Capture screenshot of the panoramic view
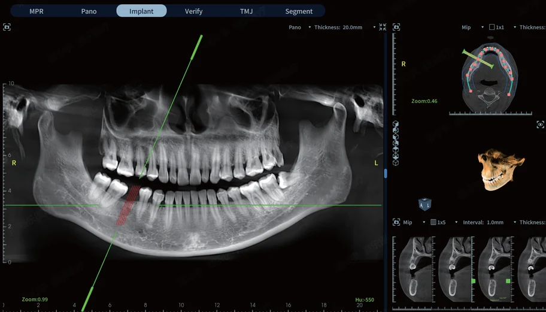This screenshot has width=546, height=312. coord(7,27)
